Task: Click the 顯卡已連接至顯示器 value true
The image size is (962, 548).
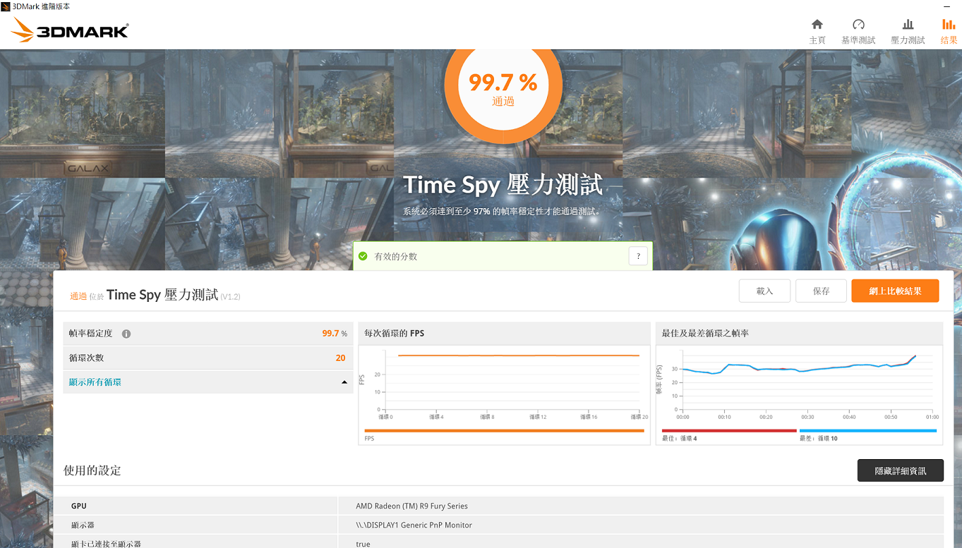Action: coord(363,544)
